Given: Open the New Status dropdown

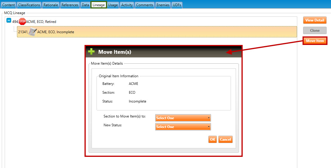Looking at the screenshot, I should coord(183,127).
